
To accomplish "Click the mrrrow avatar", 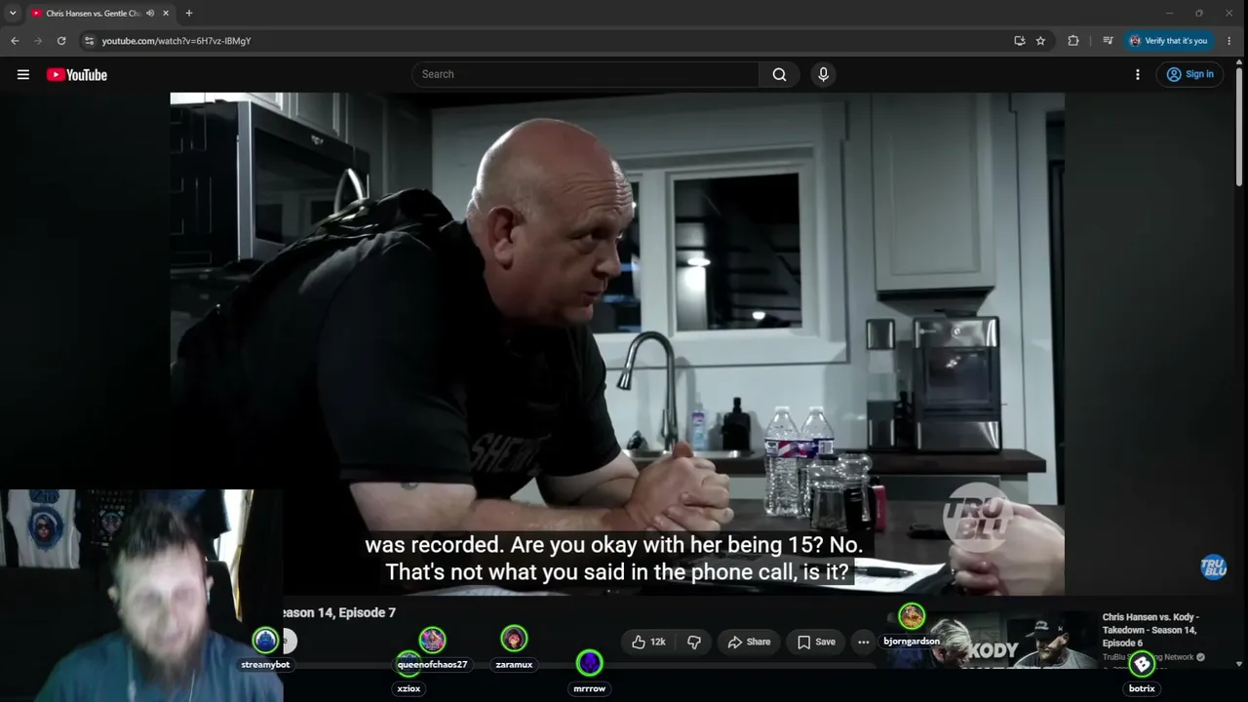I will pos(589,664).
